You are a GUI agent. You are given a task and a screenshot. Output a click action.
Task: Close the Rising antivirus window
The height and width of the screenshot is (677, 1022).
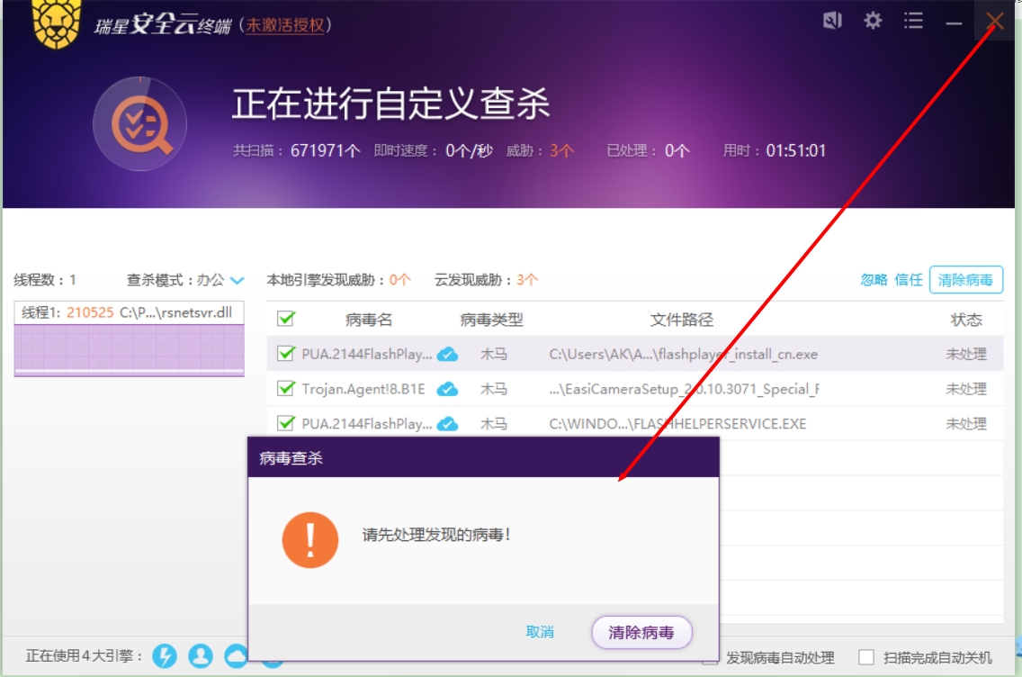point(995,21)
